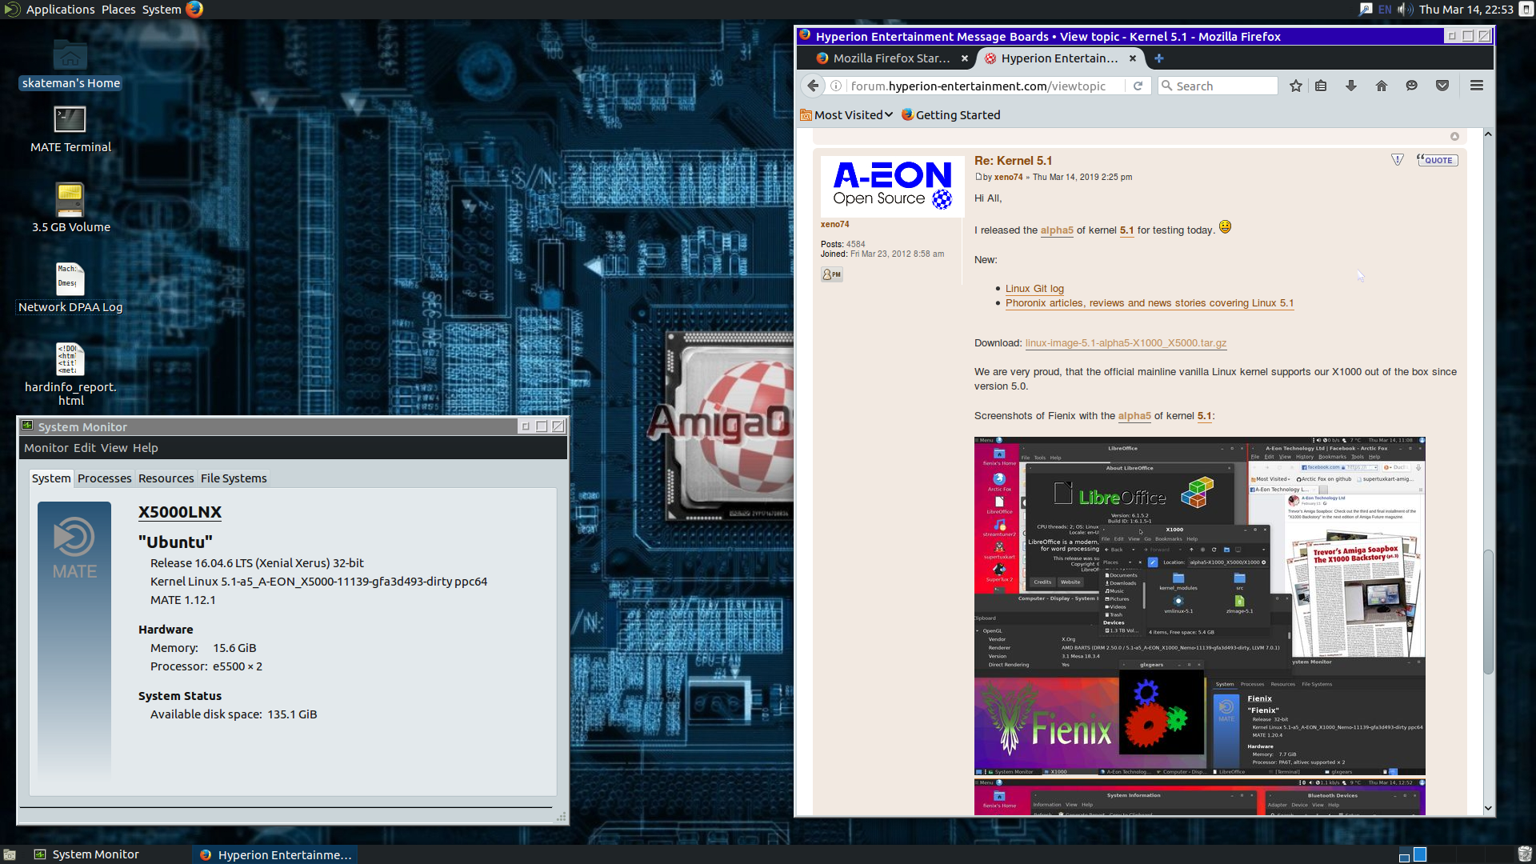Switch to second workspace in switcher

coord(1420,854)
